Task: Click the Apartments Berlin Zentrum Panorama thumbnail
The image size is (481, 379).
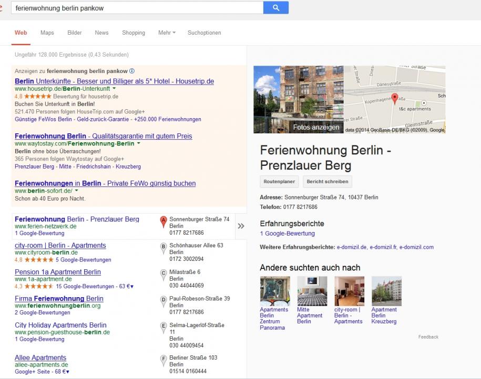Action: pos(275,291)
